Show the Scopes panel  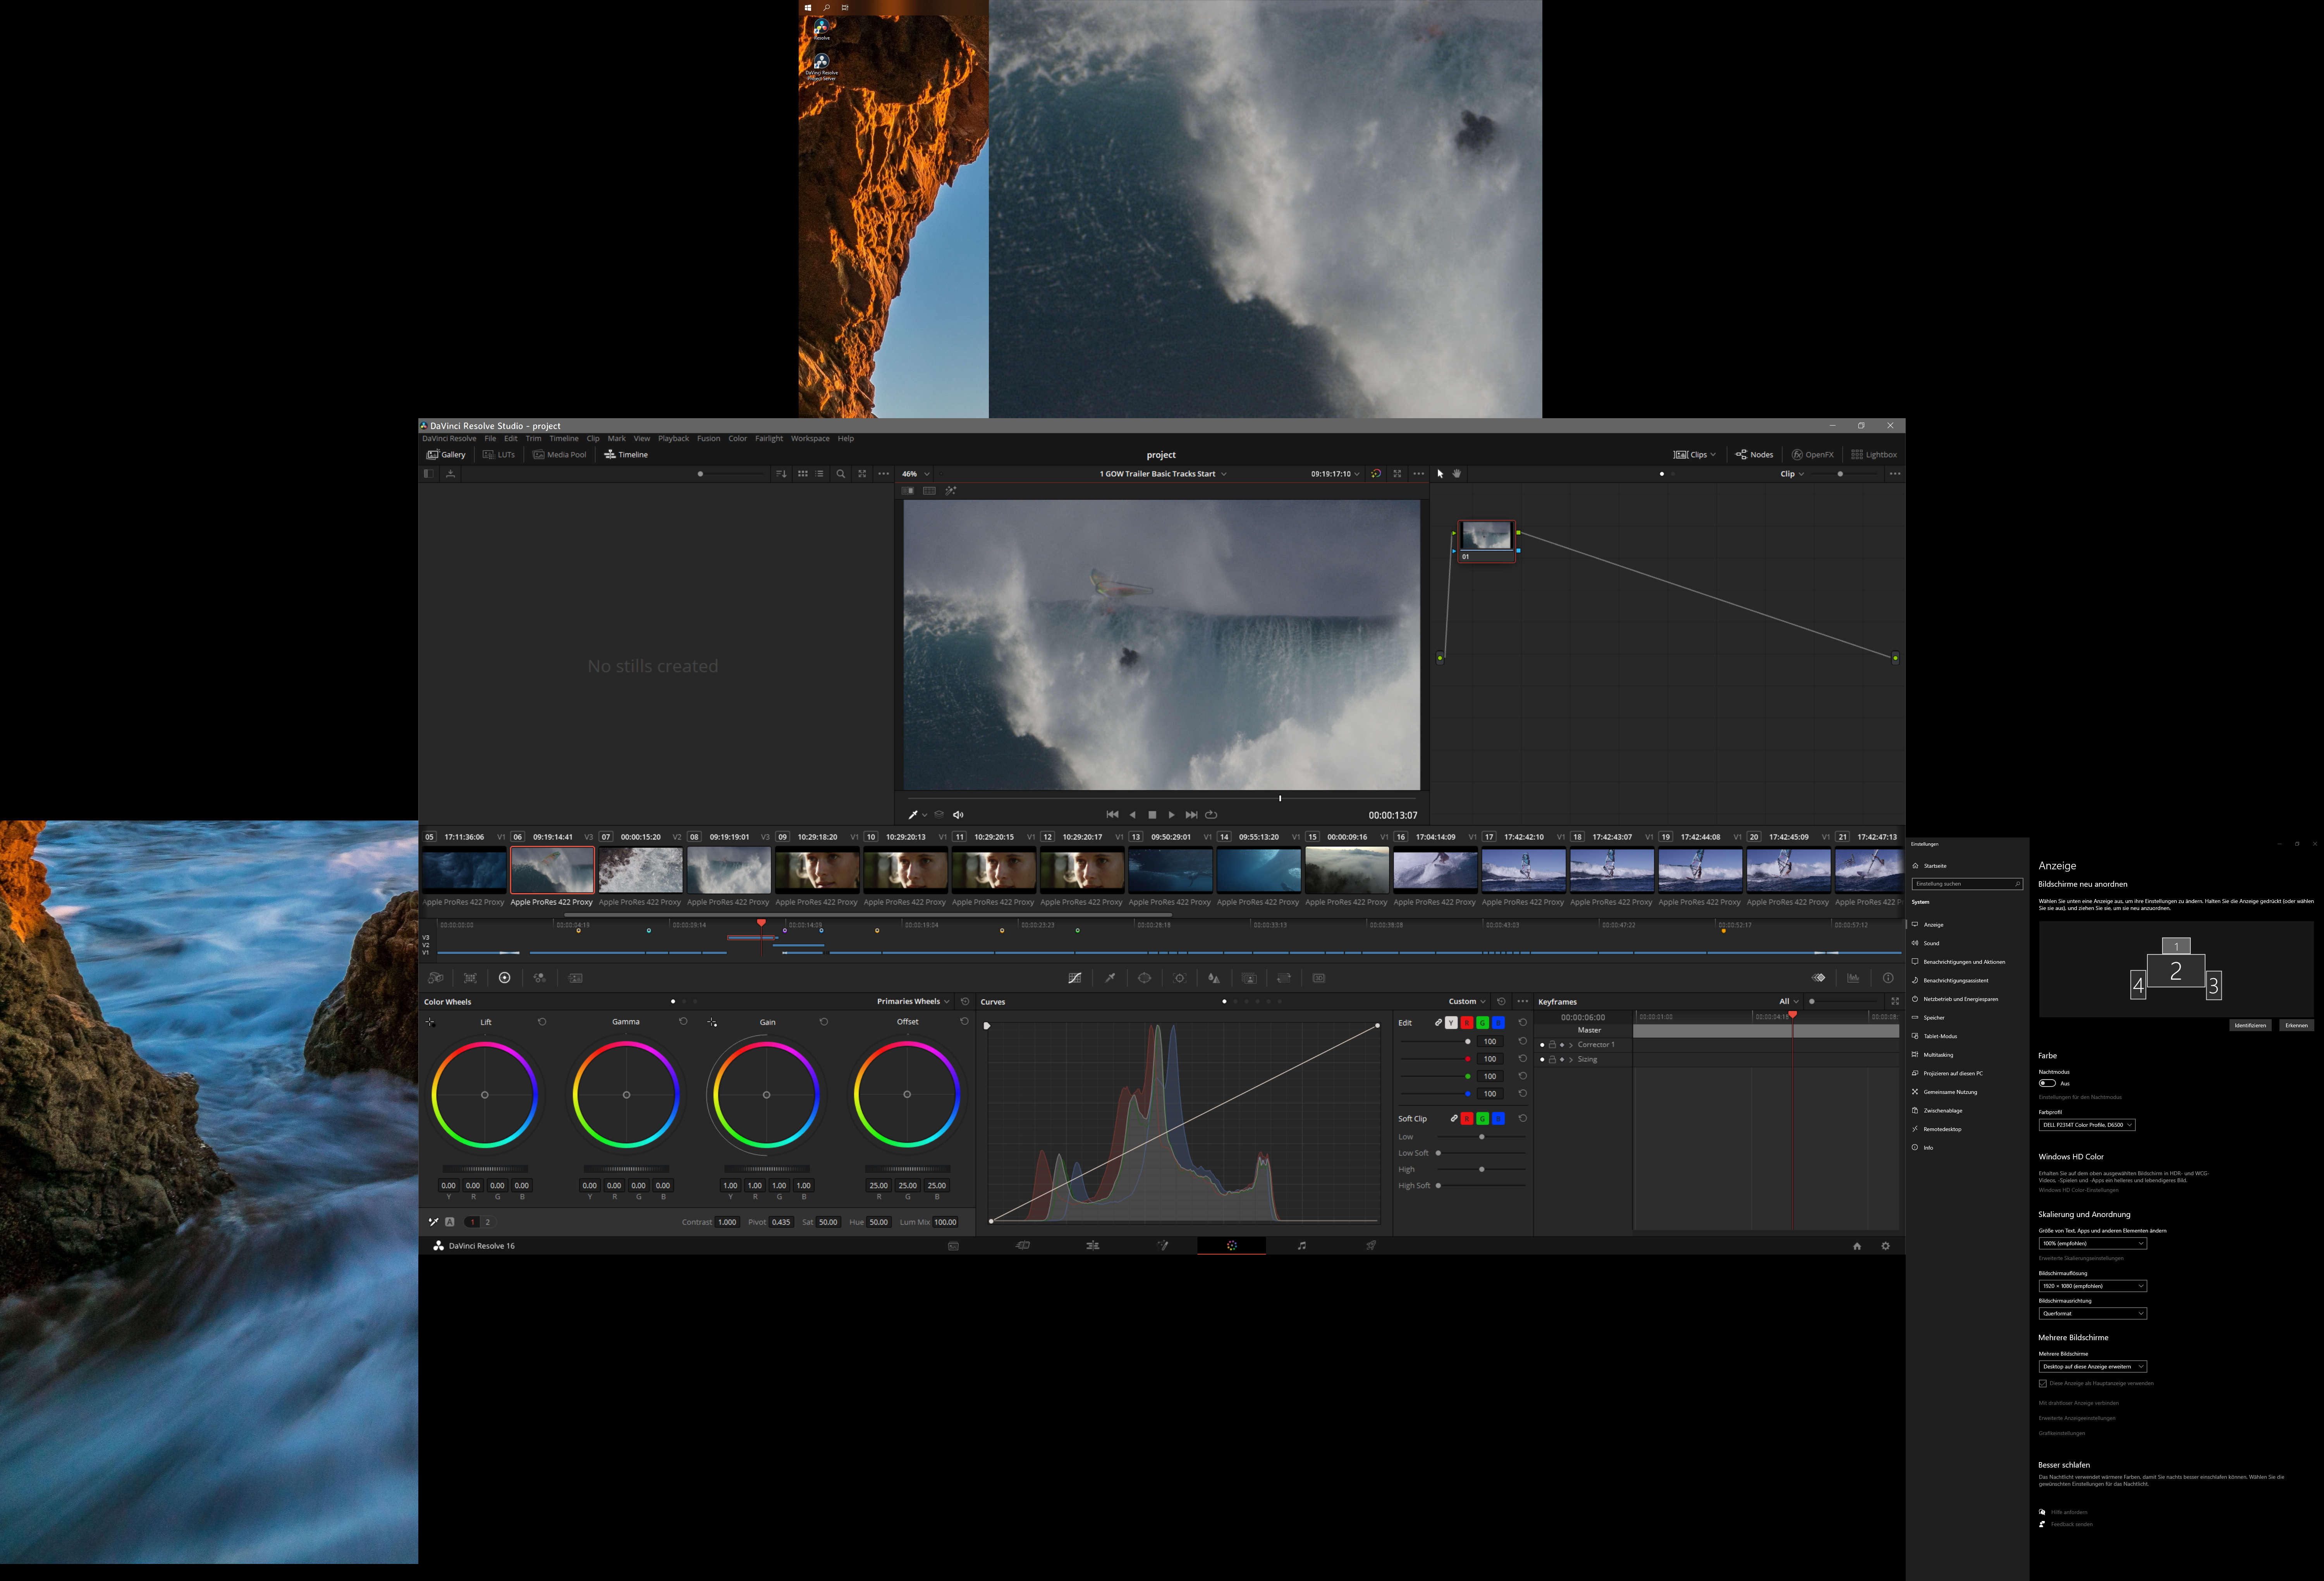[x=1853, y=978]
